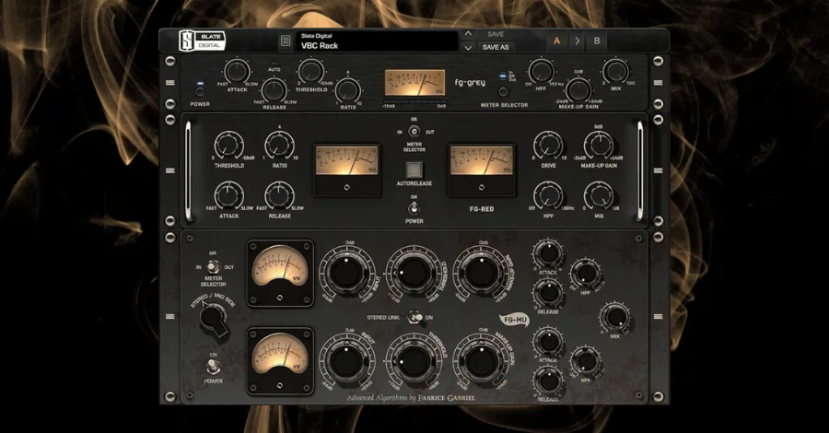This screenshot has width=829, height=433.
Task: Click the FG-Red ratio knob
Action: [280, 145]
